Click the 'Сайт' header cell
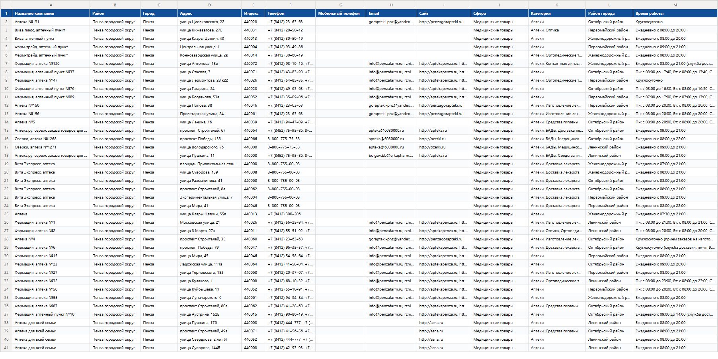 444,13
